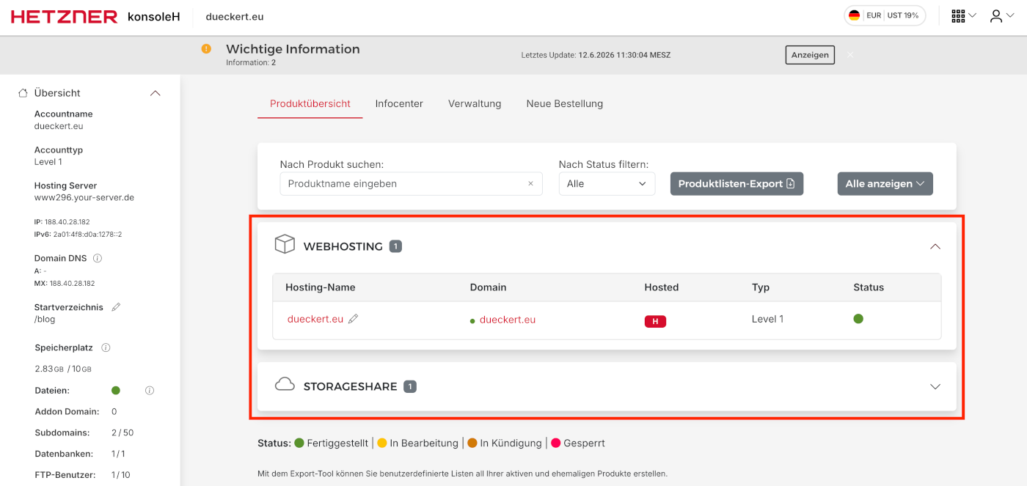Click the UST 19% tax setting

[903, 15]
